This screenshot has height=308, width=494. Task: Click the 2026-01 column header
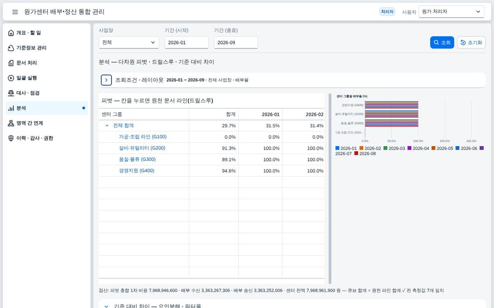(x=261, y=114)
